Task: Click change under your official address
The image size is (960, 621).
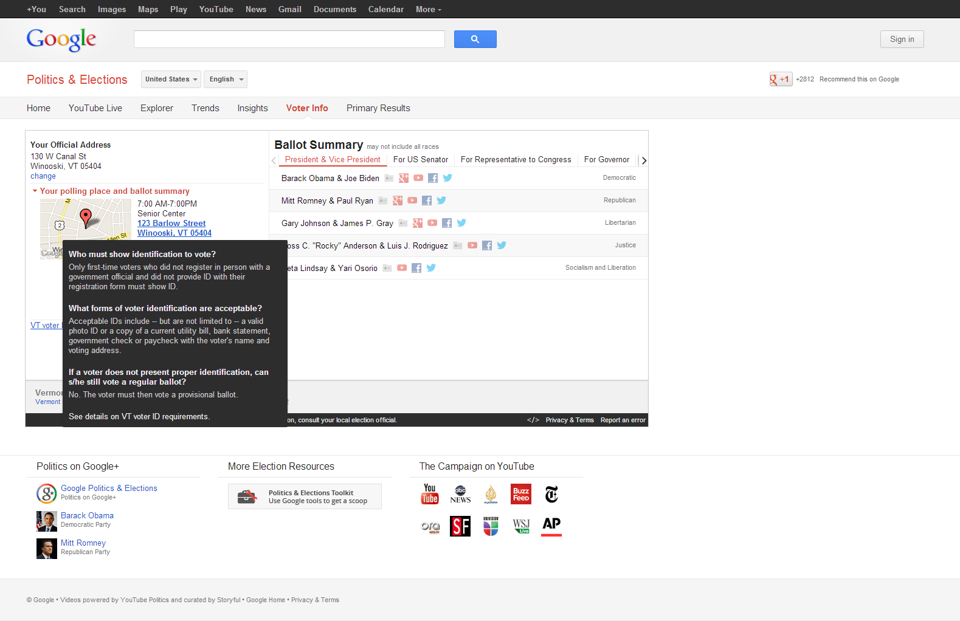Action: pyautogui.click(x=43, y=176)
